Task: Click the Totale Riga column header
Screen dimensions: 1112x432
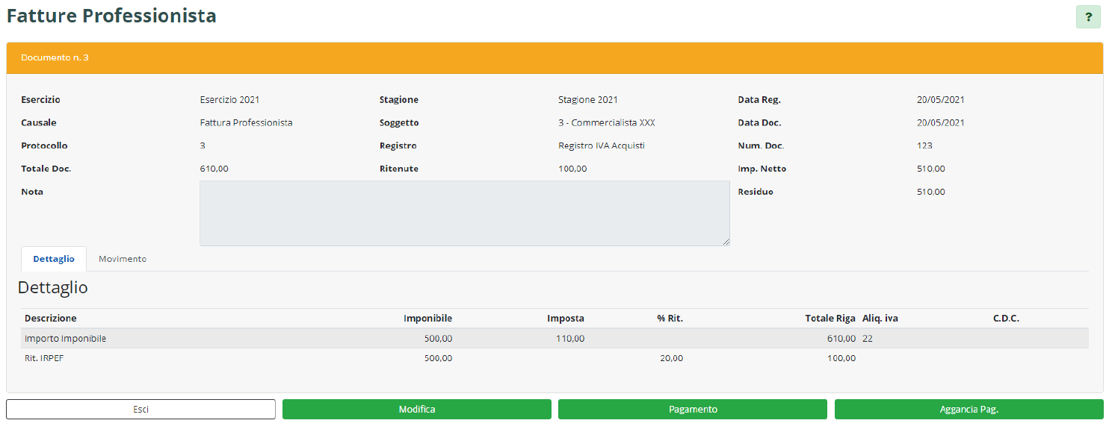Action: tap(830, 319)
